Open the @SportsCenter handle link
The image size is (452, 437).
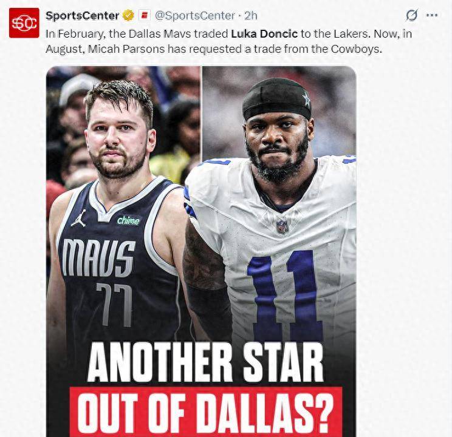195,16
